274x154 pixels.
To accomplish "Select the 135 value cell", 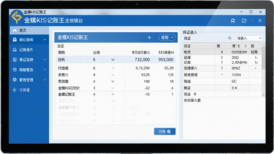I will pos(171,75).
